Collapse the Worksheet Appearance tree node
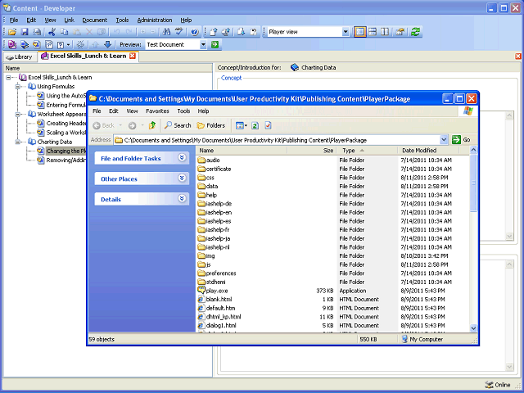This screenshot has width=524, height=393. point(18,115)
